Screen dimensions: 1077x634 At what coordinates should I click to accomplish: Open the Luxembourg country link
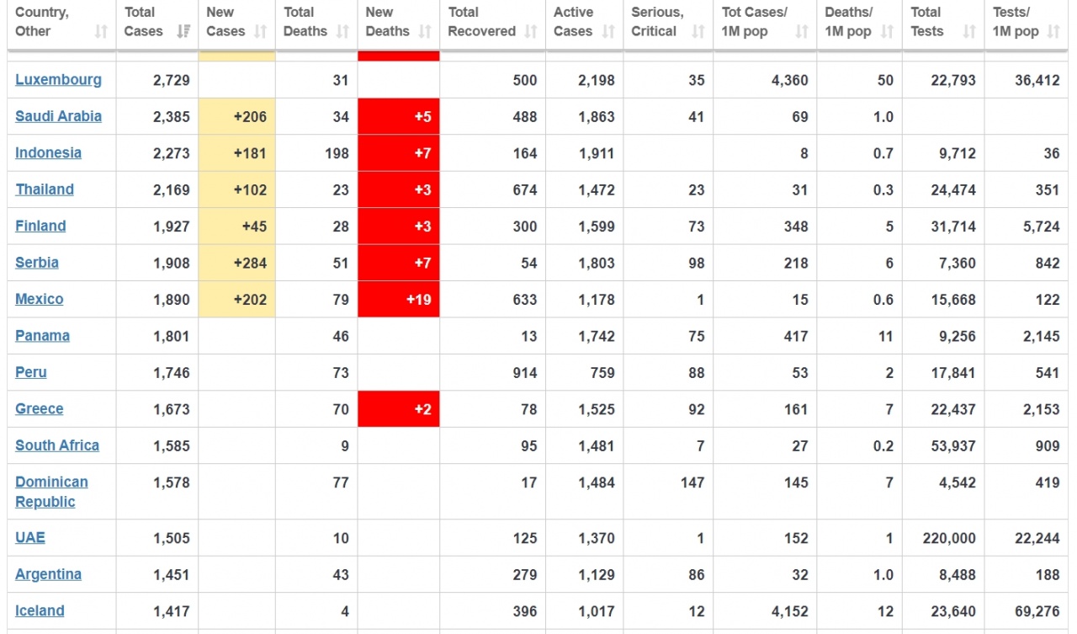(58, 80)
